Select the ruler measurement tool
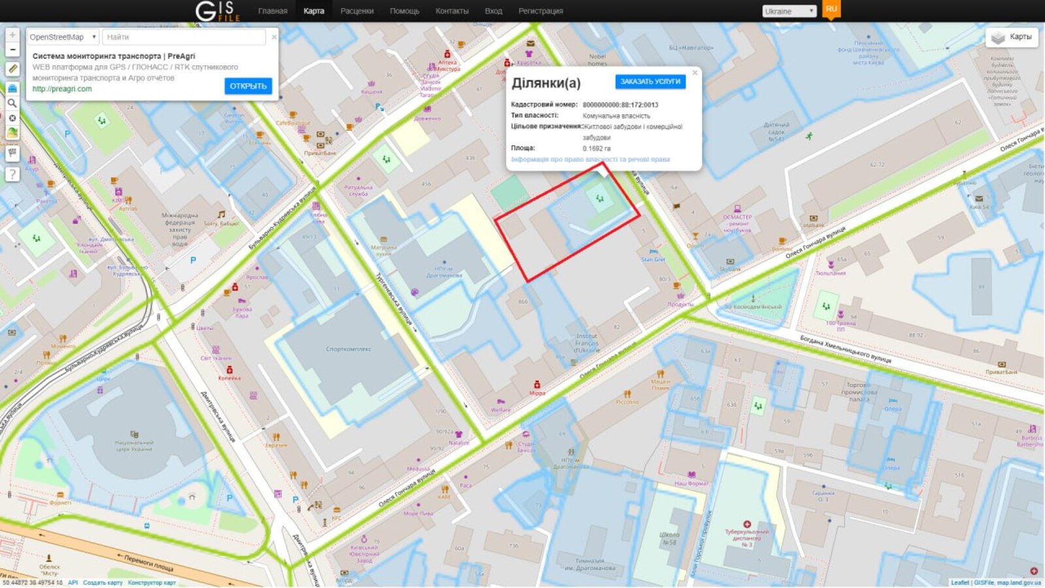The height and width of the screenshot is (588, 1045). click(x=12, y=69)
